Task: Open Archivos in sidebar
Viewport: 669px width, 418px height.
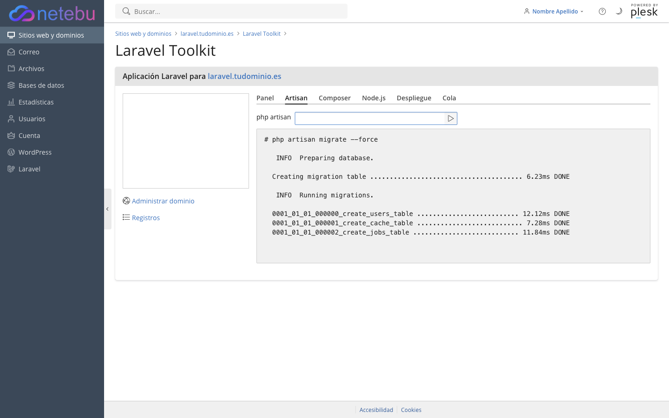Action: [52, 69]
